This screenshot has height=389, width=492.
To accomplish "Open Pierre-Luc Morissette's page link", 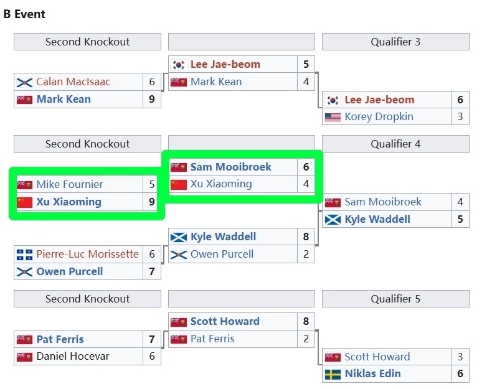I will pos(87,254).
